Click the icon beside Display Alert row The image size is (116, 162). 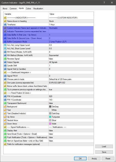tap(5, 130)
